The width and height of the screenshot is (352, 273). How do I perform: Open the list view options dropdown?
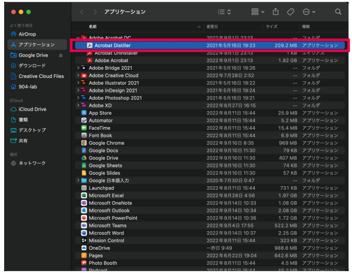[224, 12]
